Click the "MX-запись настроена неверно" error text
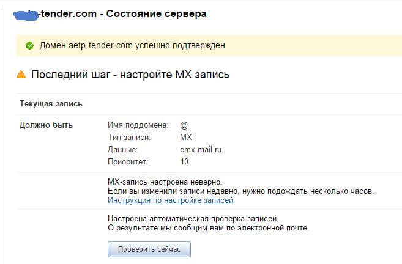Screen dimensions: 402x264 (x=165, y=182)
